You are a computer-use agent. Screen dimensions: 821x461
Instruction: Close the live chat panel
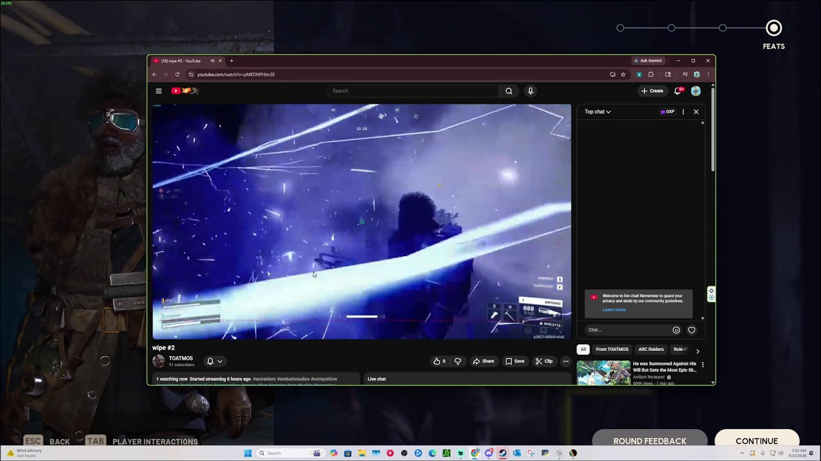[696, 111]
